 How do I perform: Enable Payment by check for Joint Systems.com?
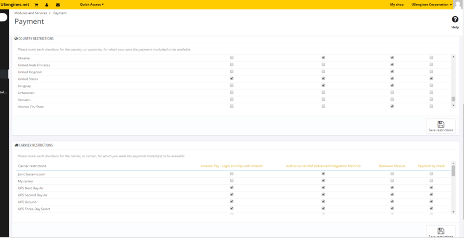pyautogui.click(x=432, y=174)
